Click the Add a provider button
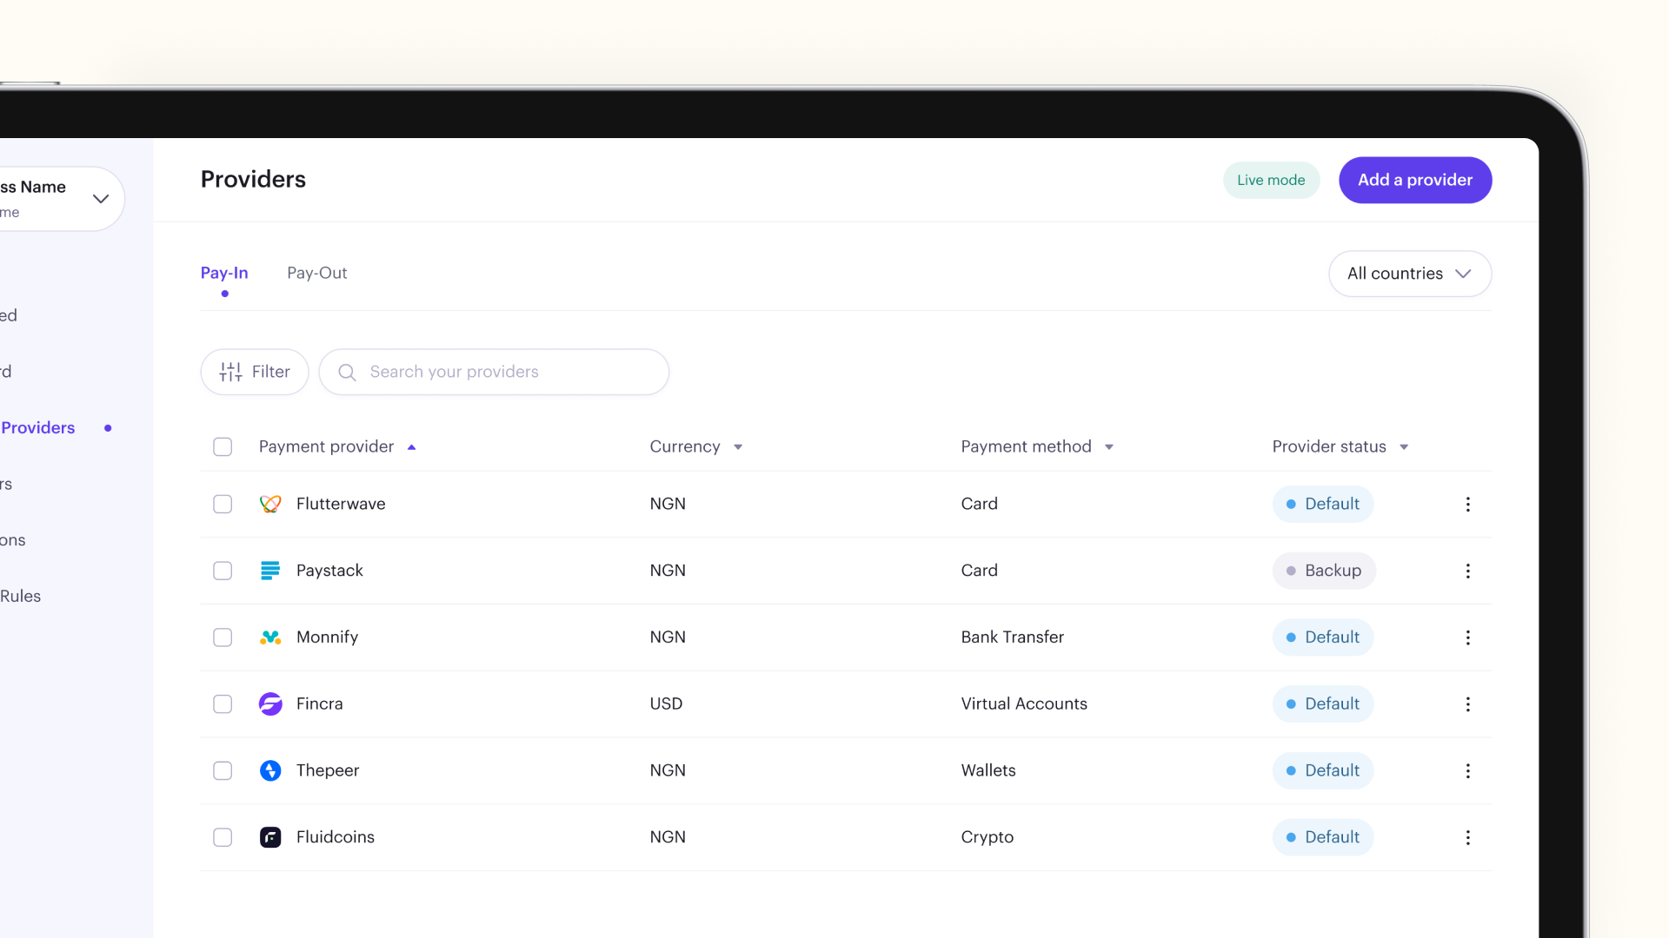 (1414, 180)
